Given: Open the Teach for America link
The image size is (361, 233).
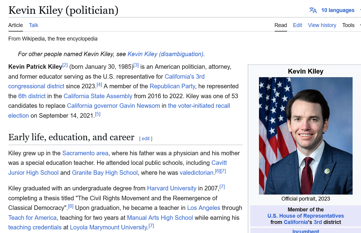Looking at the screenshot, I should tap(32, 218).
